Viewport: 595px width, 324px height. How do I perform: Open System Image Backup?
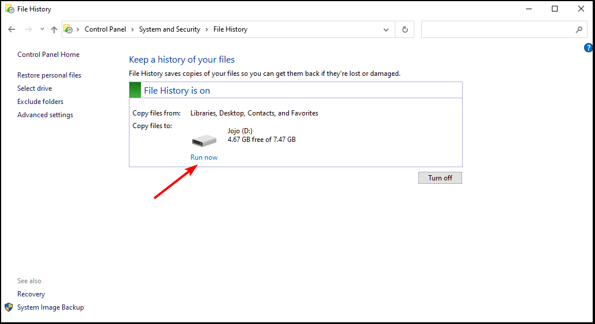(51, 307)
